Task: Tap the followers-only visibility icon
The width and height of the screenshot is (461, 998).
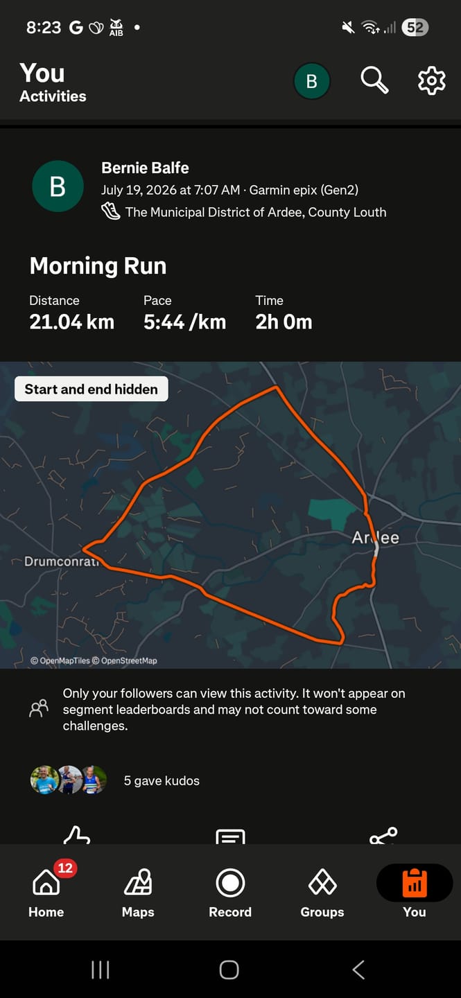Action: pyautogui.click(x=39, y=708)
